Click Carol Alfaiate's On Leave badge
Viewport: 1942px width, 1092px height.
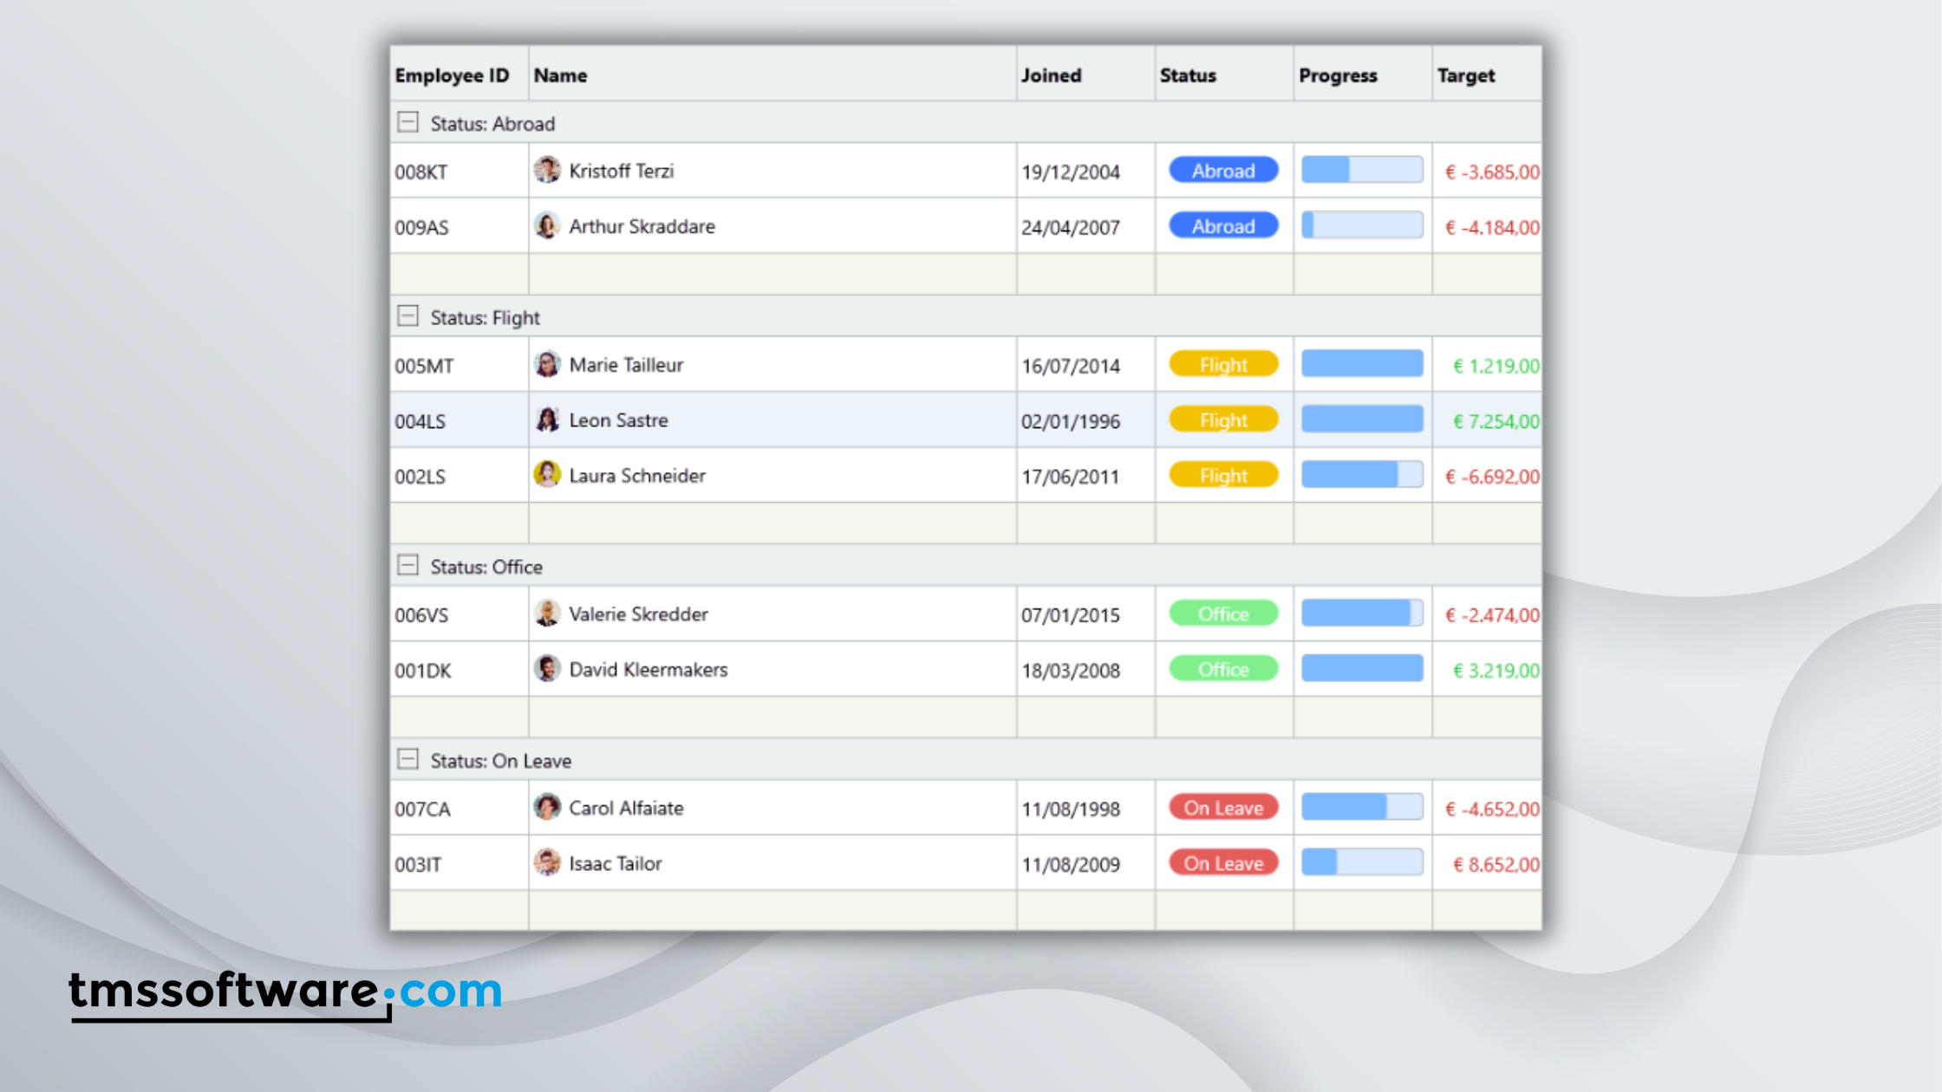[x=1223, y=808]
